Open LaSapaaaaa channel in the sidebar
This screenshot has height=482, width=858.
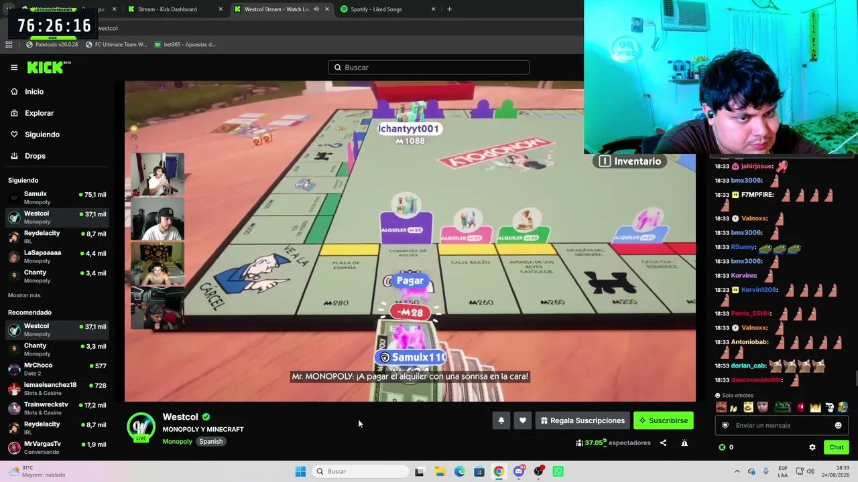pyautogui.click(x=57, y=256)
